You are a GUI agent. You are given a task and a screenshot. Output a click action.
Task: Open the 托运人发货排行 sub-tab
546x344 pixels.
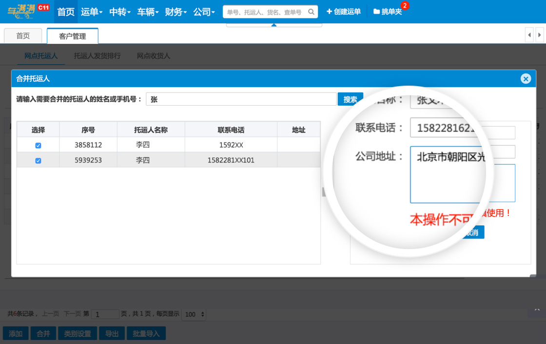pyautogui.click(x=97, y=56)
